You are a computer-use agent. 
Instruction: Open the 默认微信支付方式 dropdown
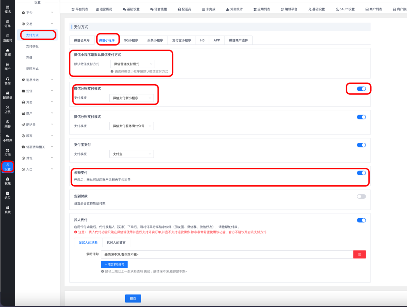[x=132, y=64]
